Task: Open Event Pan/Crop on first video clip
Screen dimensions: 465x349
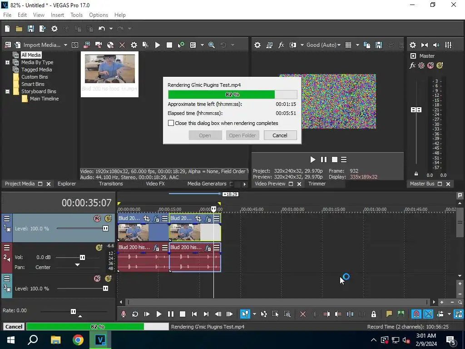Action: click(147, 219)
